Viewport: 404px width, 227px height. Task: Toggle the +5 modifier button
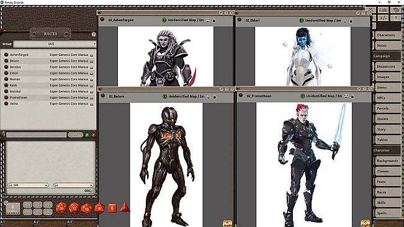tap(48, 205)
